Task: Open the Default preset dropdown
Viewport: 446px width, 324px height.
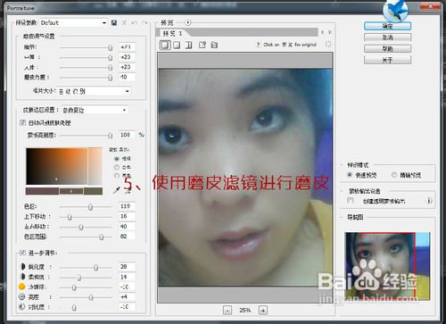Action: coord(73,23)
